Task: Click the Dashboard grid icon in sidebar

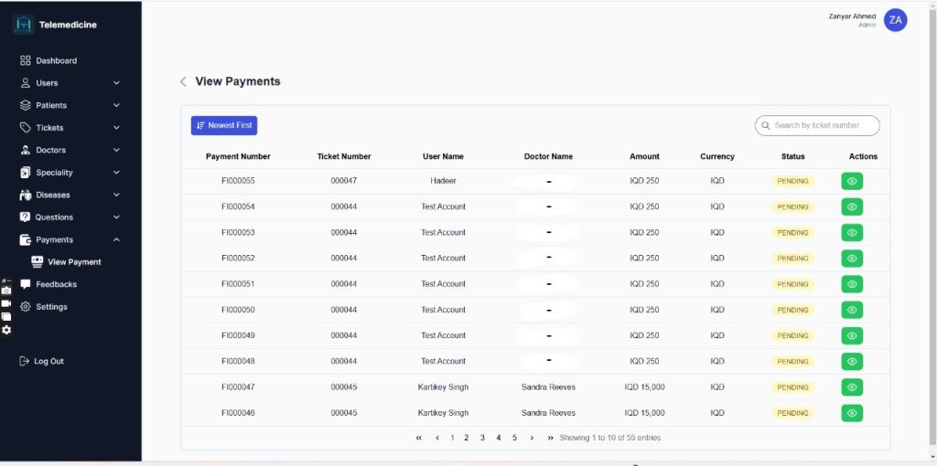Action: tap(26, 60)
